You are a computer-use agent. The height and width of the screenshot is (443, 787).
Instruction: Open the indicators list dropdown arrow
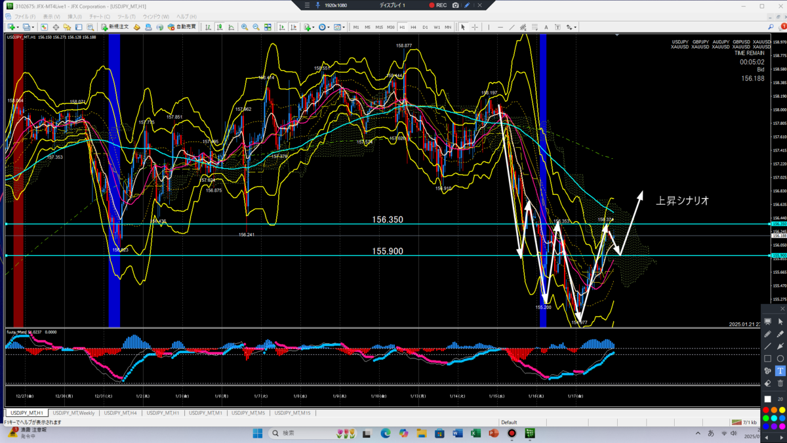pos(313,28)
